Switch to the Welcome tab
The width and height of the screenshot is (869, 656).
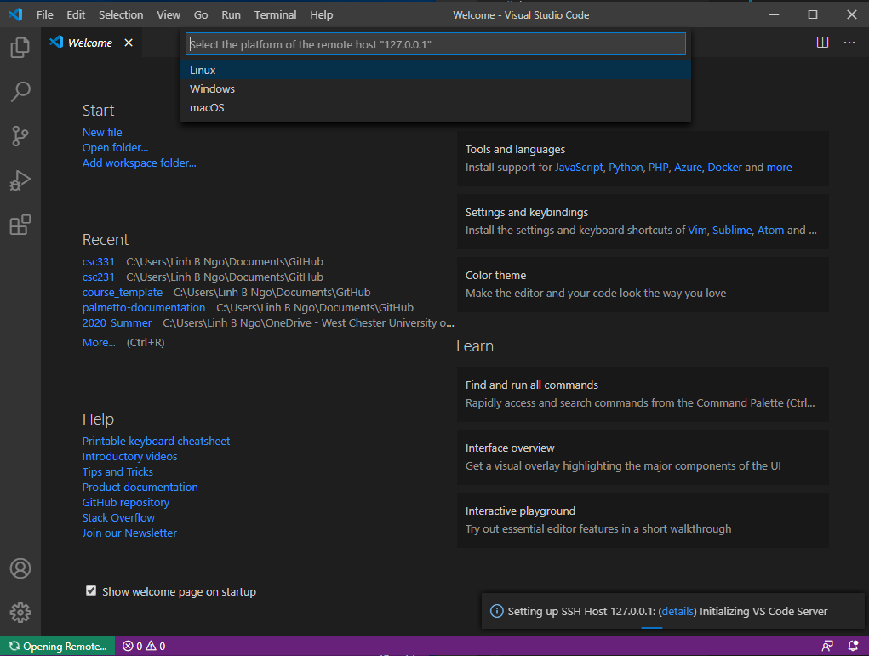89,43
